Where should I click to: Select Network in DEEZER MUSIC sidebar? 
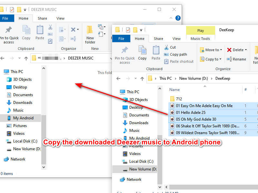point(15,159)
